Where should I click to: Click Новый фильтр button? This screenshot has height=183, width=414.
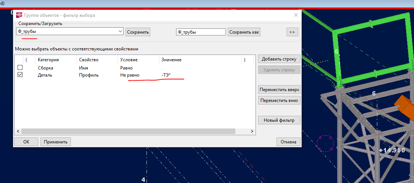coord(279,120)
